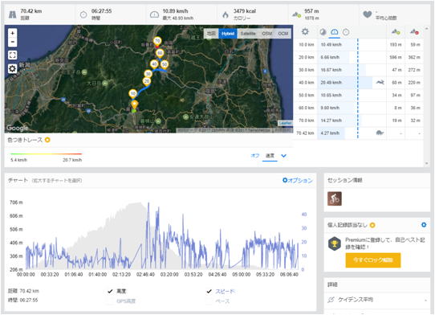Open personal records settings gear

pos(424,225)
